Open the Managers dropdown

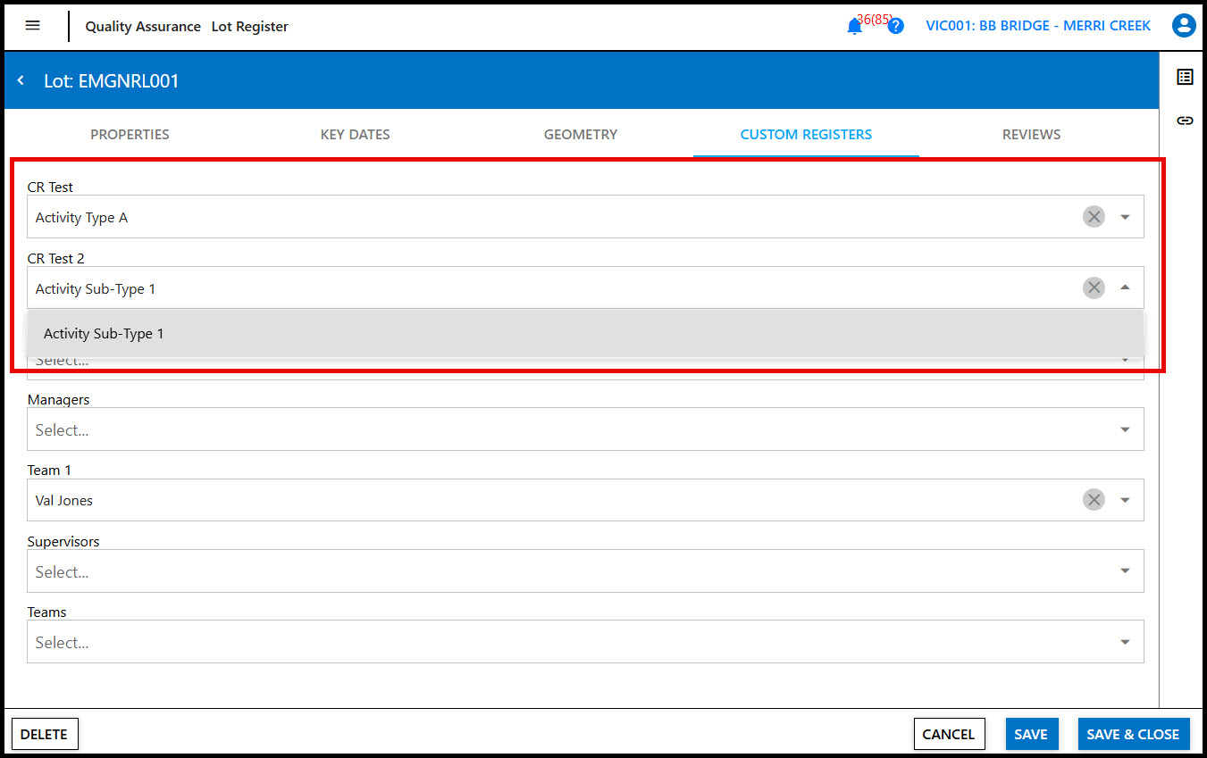pyautogui.click(x=1125, y=429)
